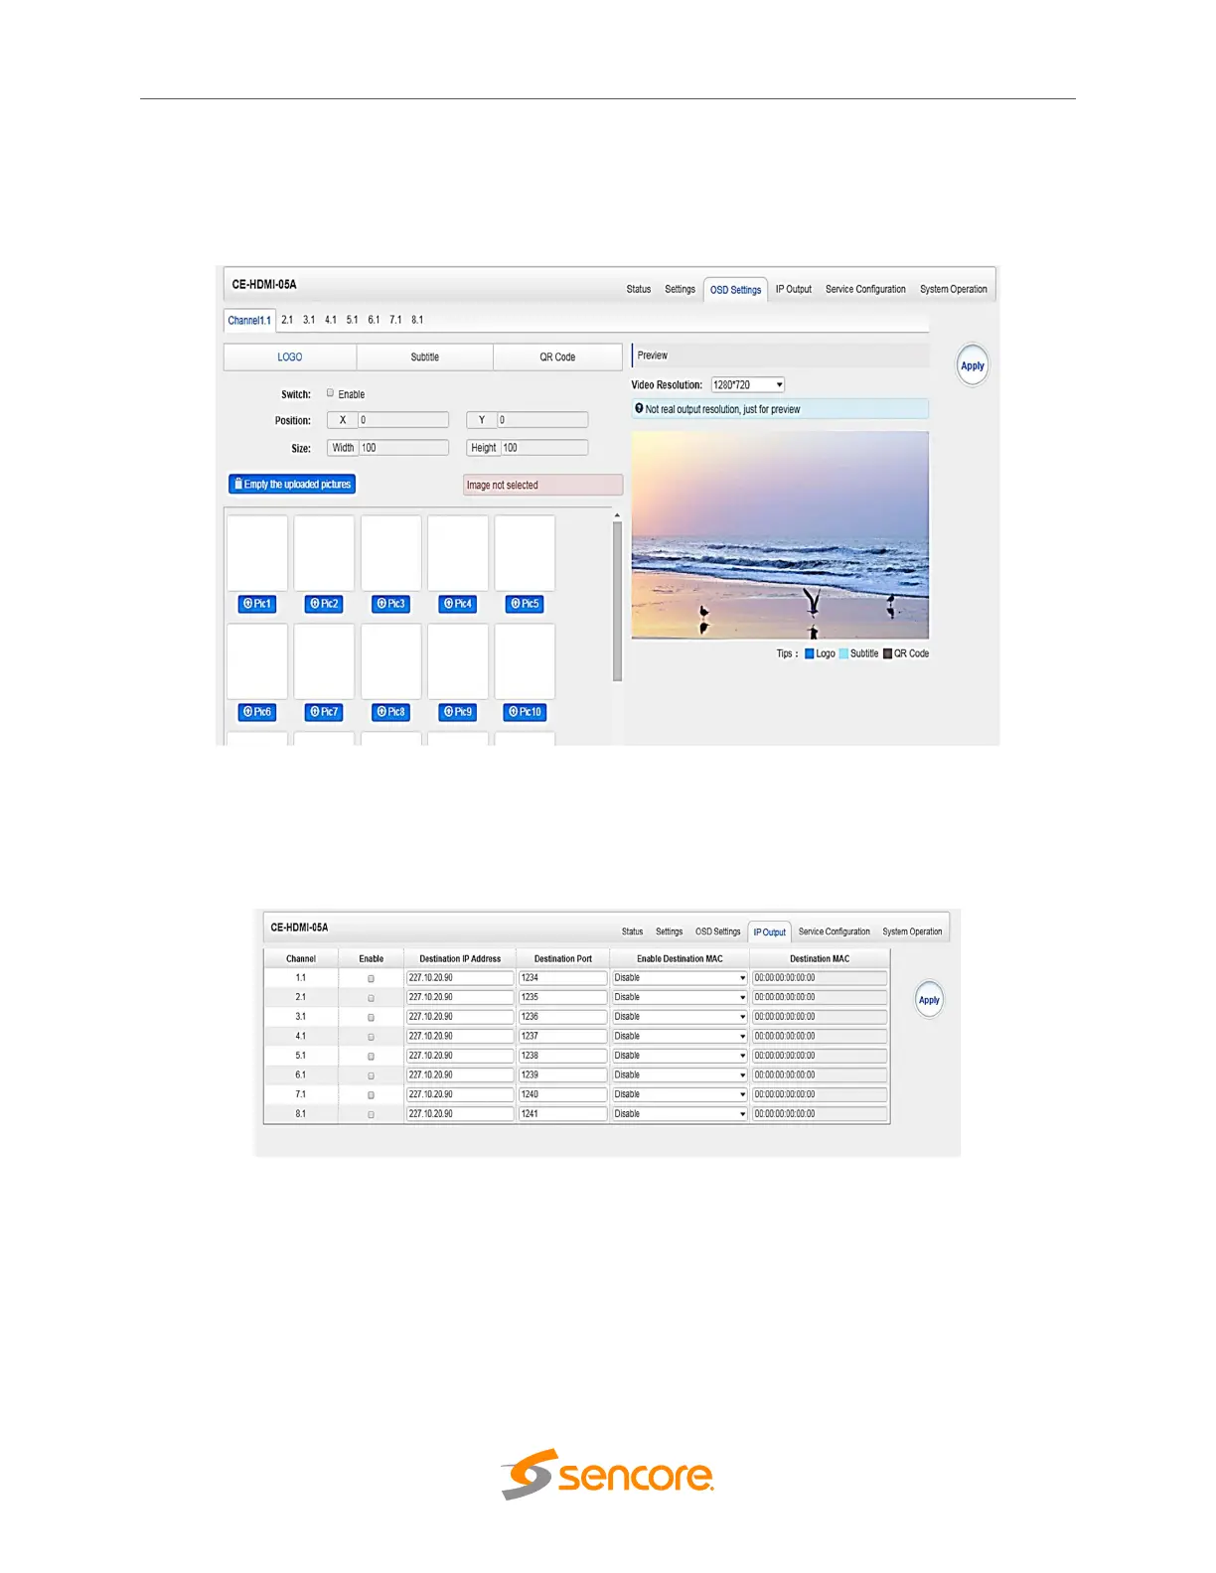
Task: Select the Channel1.1 tab
Action: pyautogui.click(x=249, y=320)
